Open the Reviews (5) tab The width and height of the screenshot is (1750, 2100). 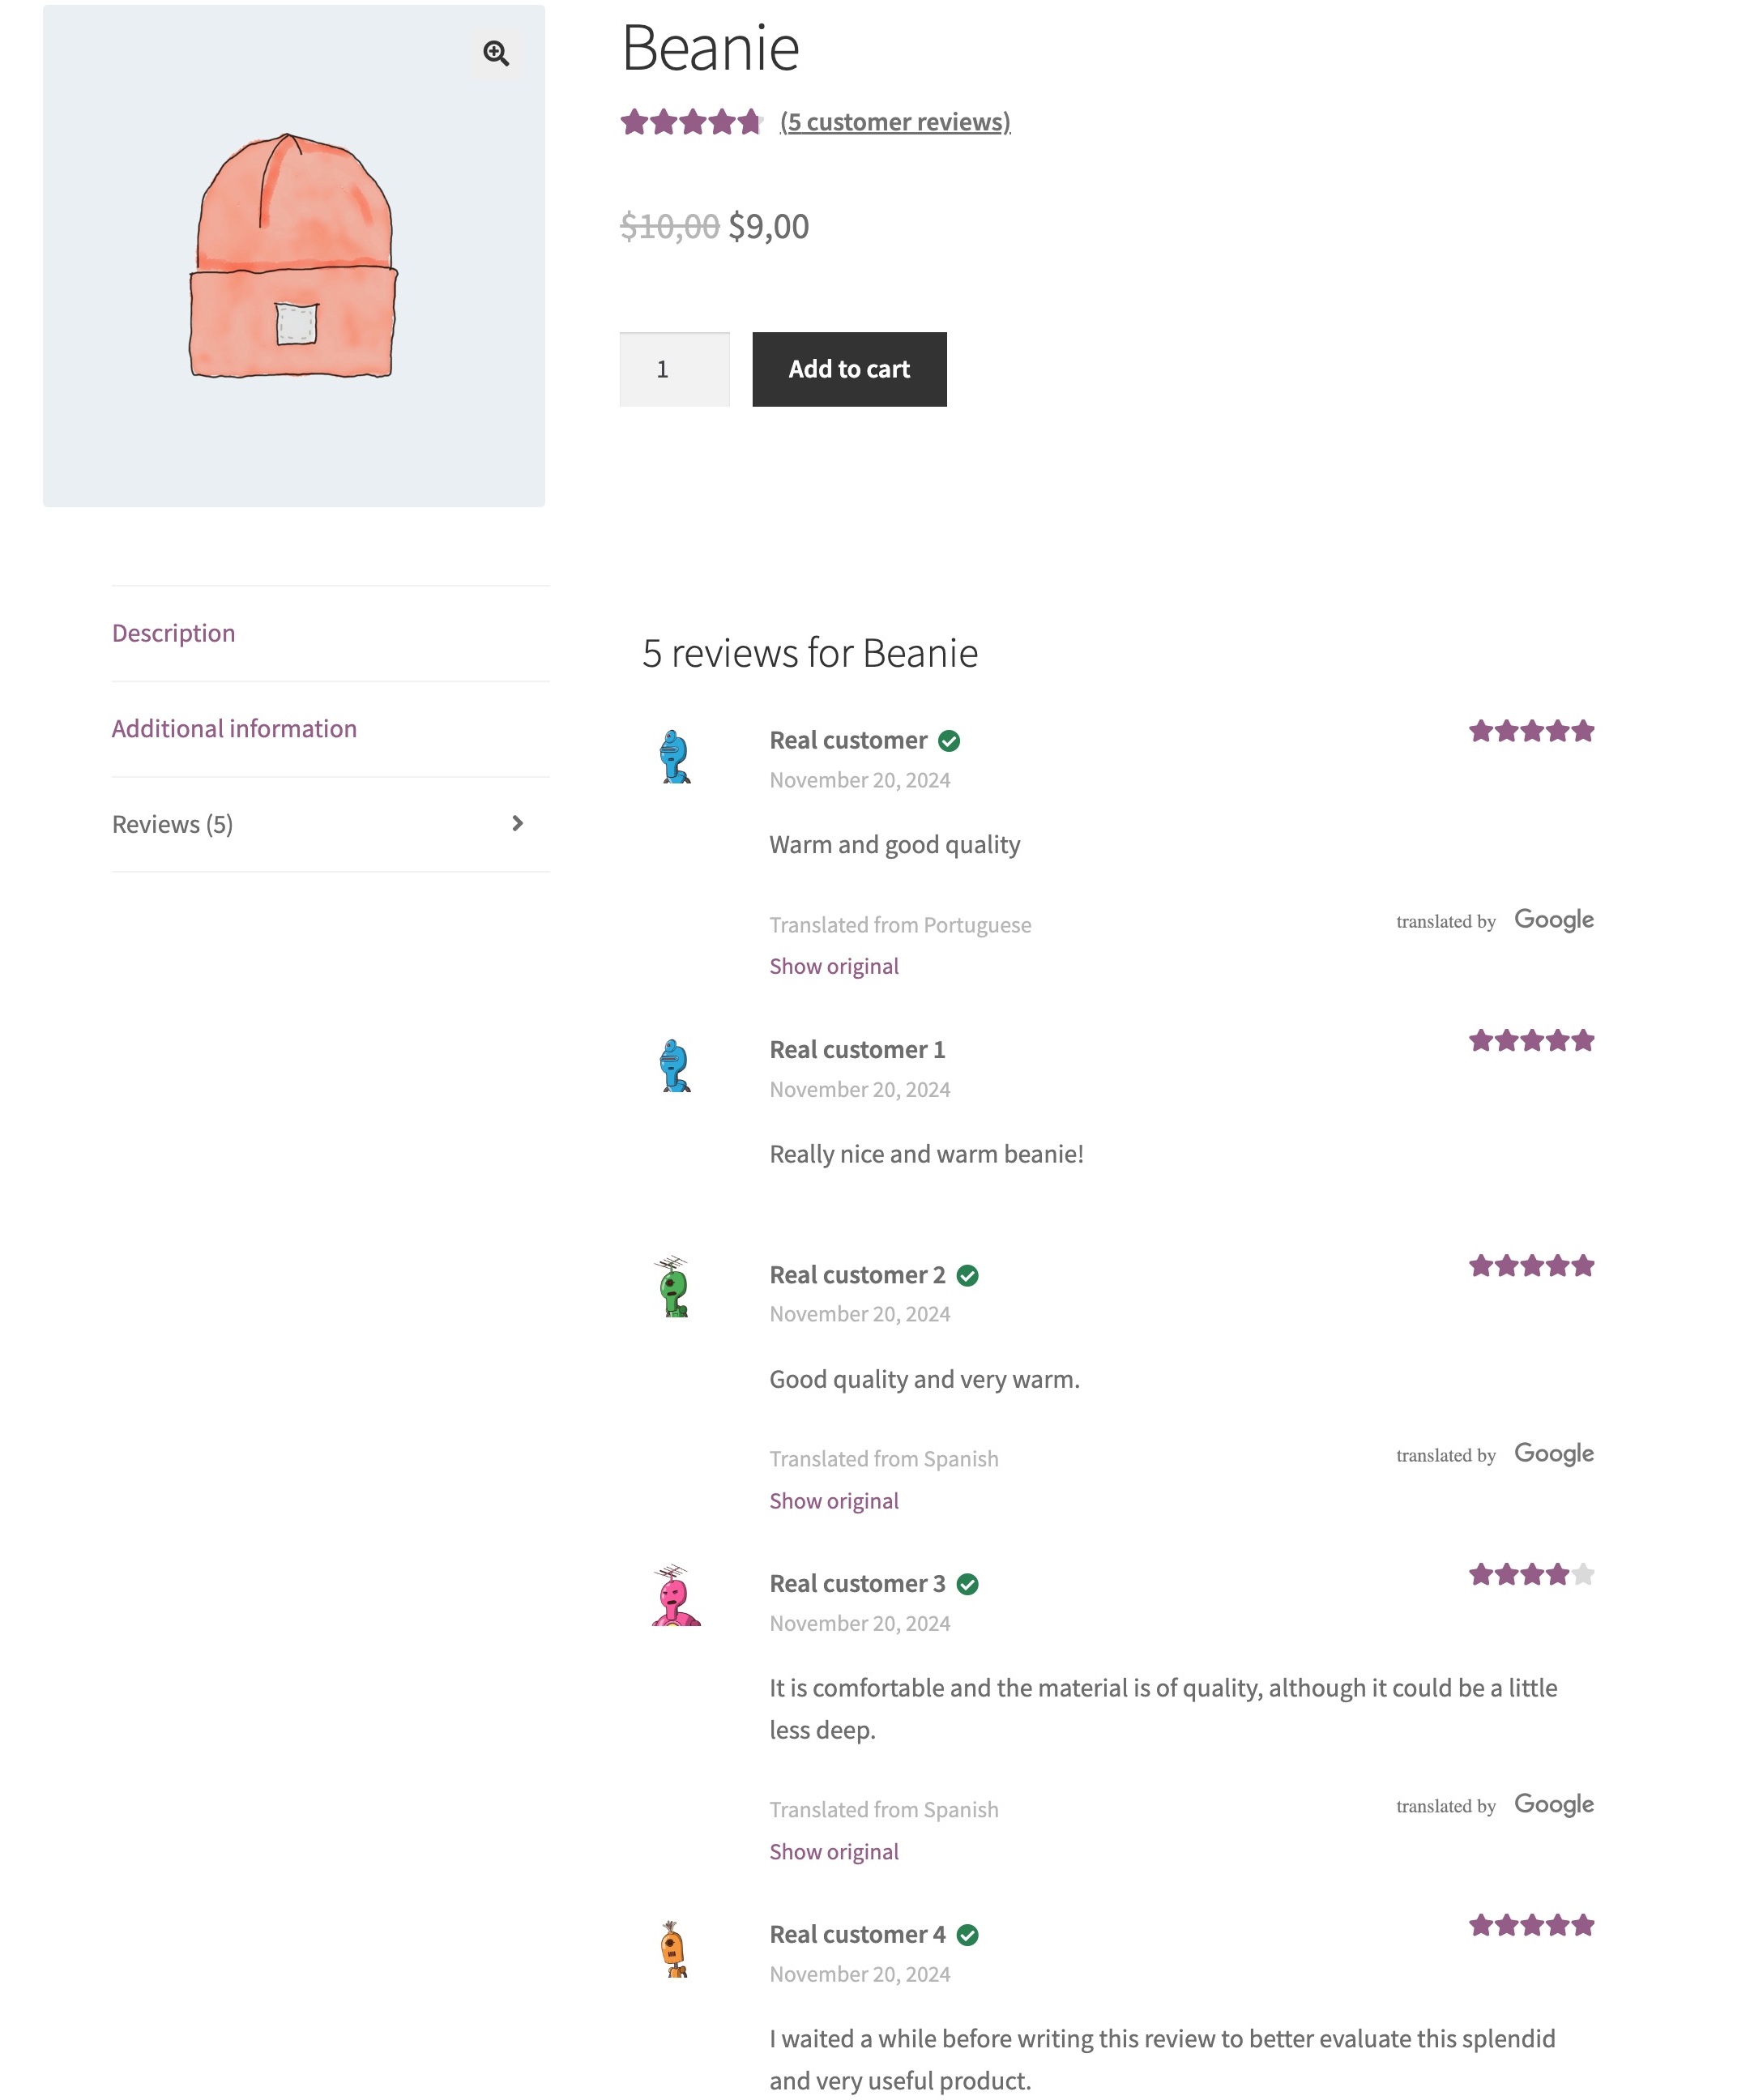[x=172, y=822]
